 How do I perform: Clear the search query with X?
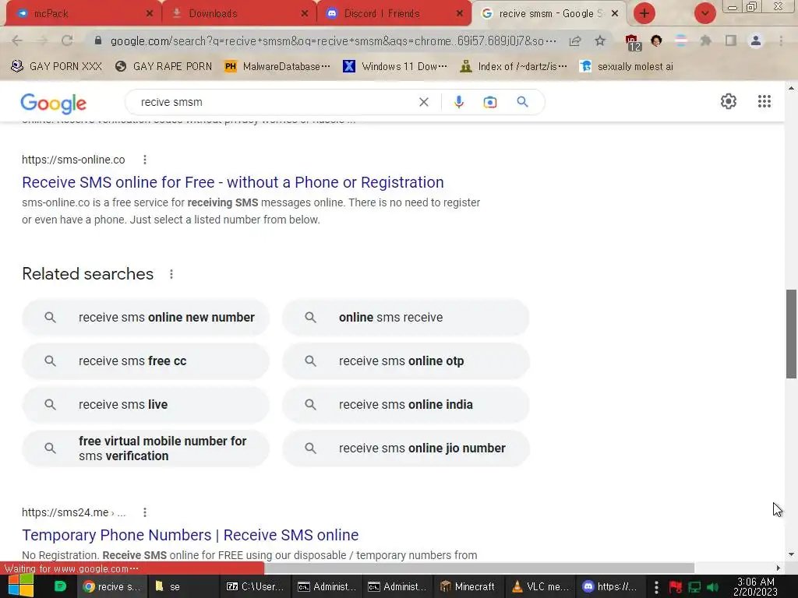tap(423, 102)
